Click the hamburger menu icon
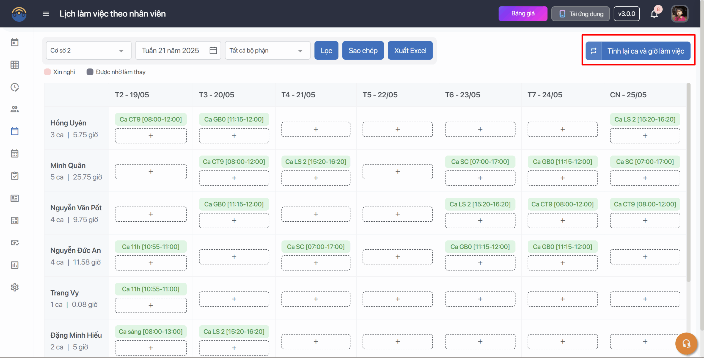Image resolution: width=704 pixels, height=358 pixels. (46, 14)
